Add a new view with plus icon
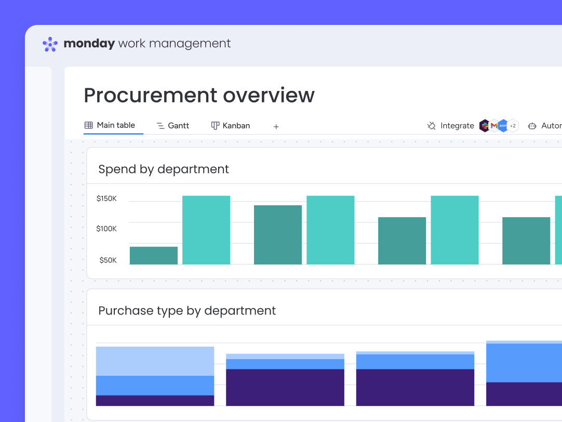This screenshot has height=422, width=562. click(x=276, y=127)
